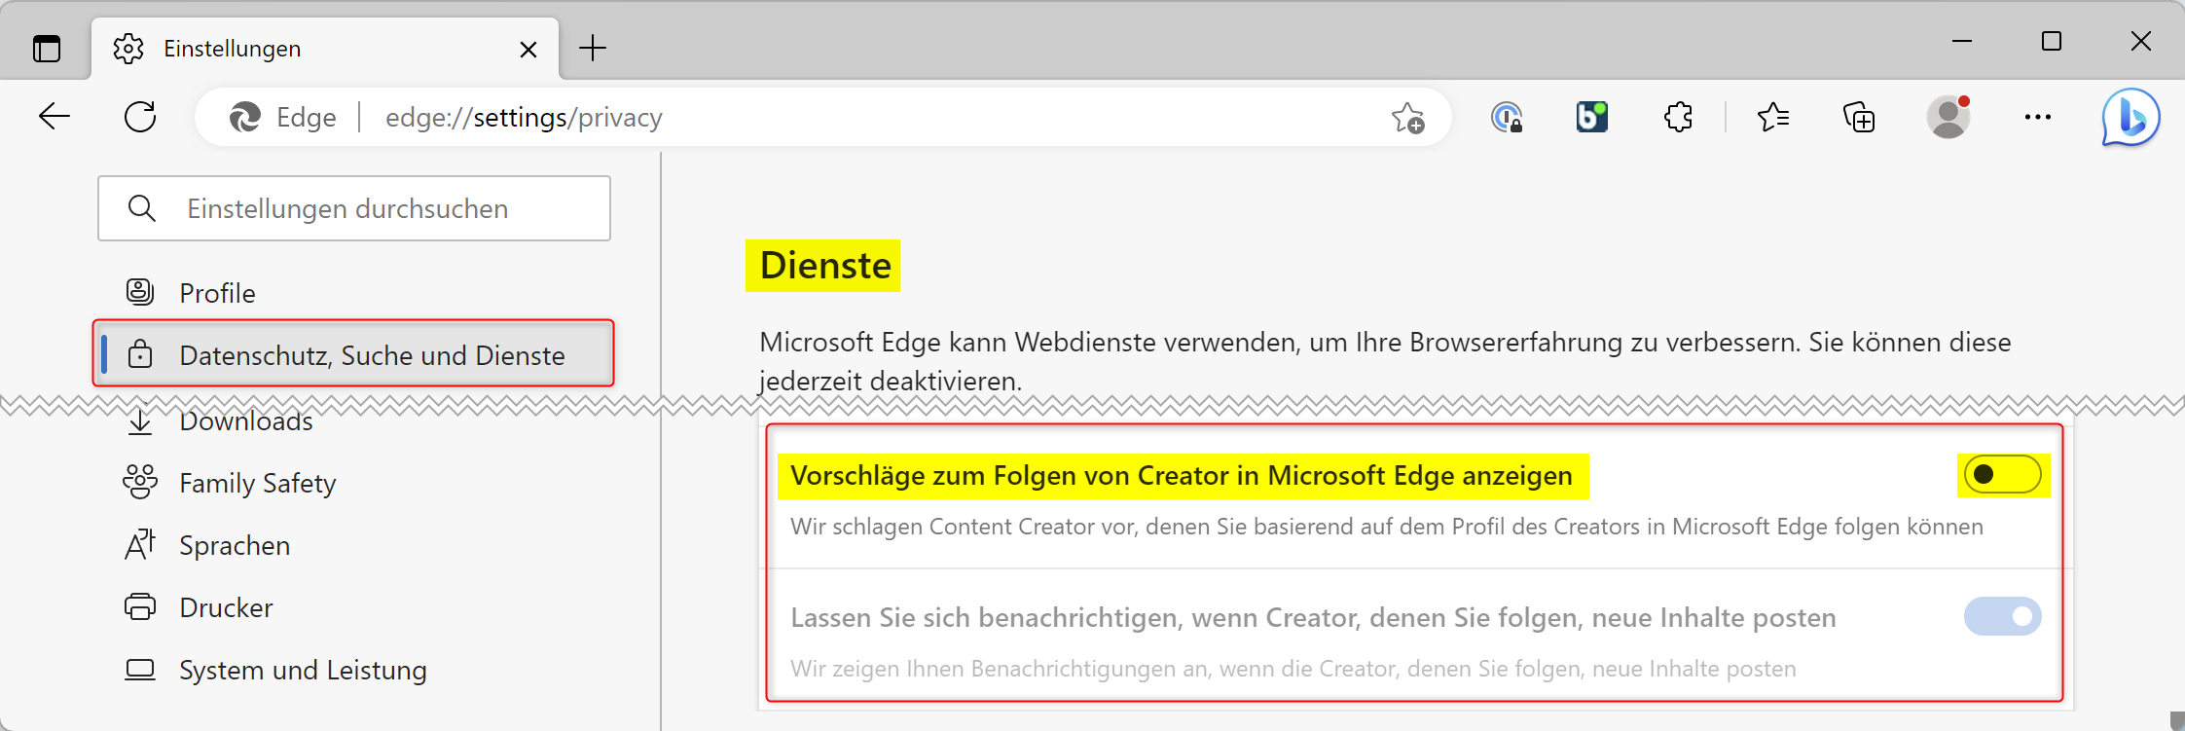The image size is (2185, 731).
Task: Maximize the Edge window
Action: pyautogui.click(x=2052, y=41)
